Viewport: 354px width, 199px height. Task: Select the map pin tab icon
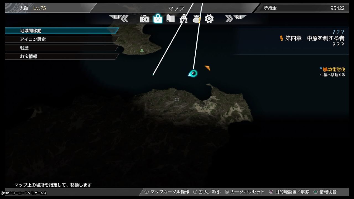[158, 19]
